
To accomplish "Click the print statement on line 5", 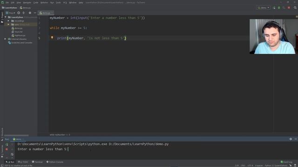I will pyautogui.click(x=92, y=38).
